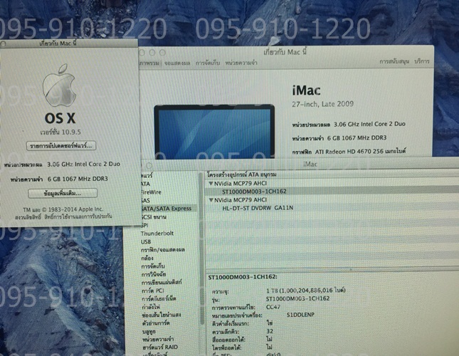
Task: Click the revision value CC47
Action: click(x=273, y=307)
